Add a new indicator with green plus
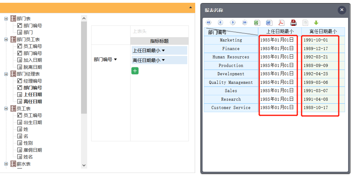The image size is (353, 176). point(135,71)
